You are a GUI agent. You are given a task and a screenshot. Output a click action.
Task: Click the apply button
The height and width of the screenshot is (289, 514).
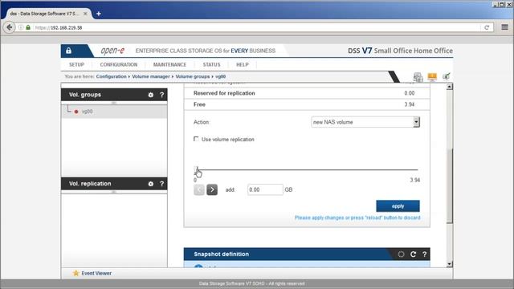[398, 206]
